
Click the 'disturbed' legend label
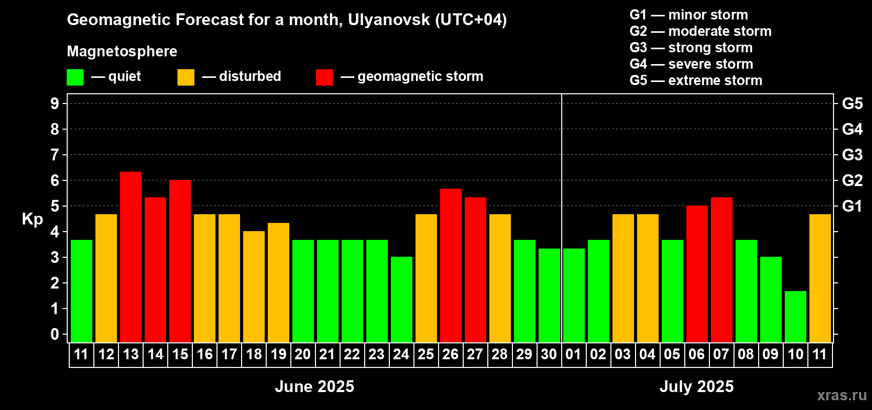click(x=250, y=76)
